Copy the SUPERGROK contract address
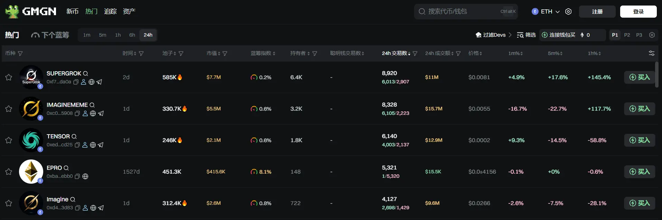This screenshot has width=662, height=220. pos(76,82)
